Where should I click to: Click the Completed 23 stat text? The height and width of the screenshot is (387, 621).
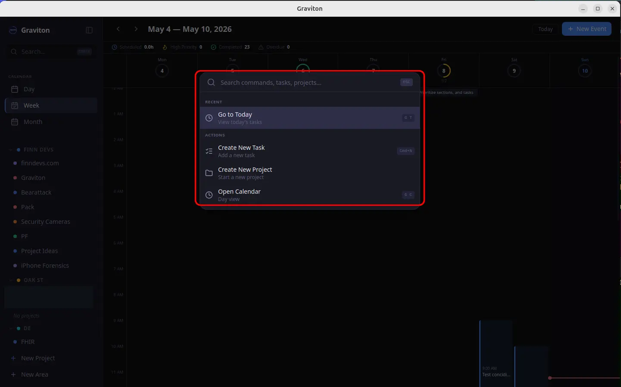click(234, 47)
